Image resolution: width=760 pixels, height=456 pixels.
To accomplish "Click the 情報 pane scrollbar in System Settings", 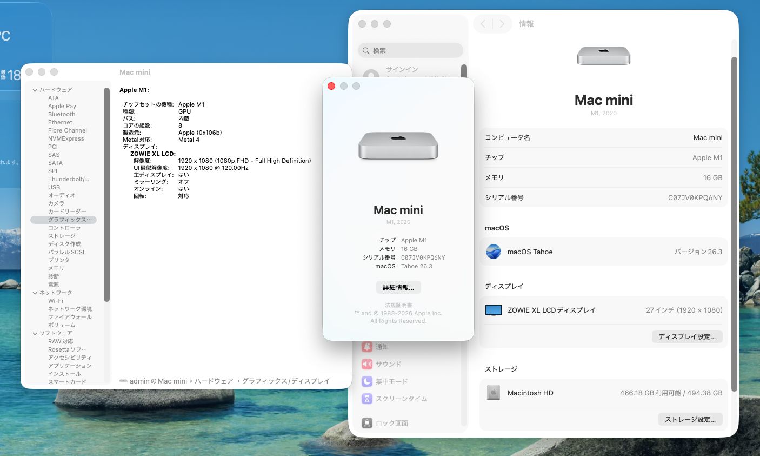I will click(734, 224).
